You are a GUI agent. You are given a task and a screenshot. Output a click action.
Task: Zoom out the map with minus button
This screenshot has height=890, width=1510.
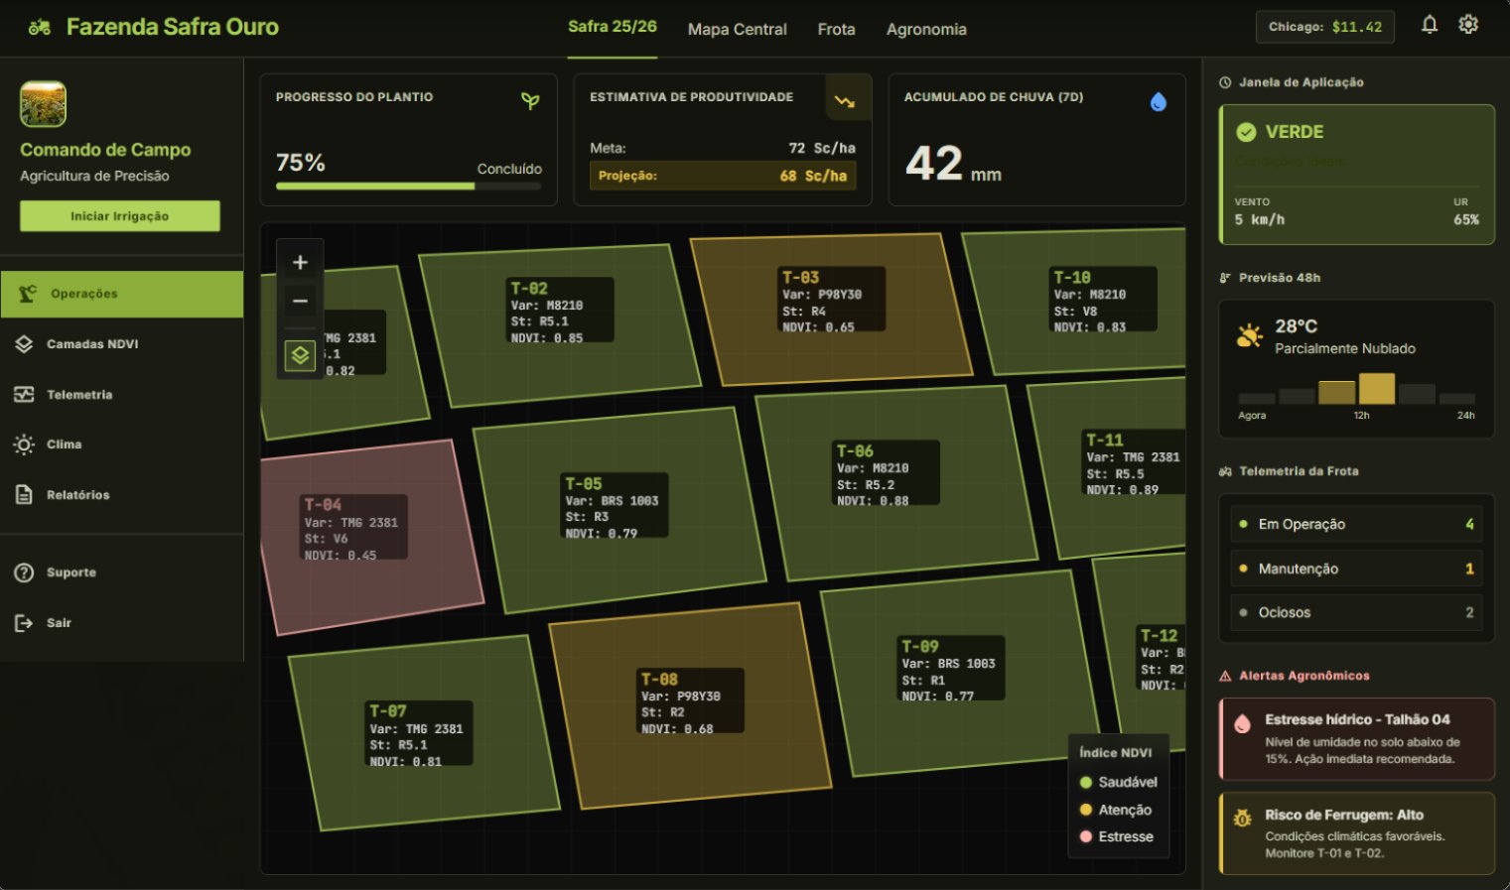300,301
